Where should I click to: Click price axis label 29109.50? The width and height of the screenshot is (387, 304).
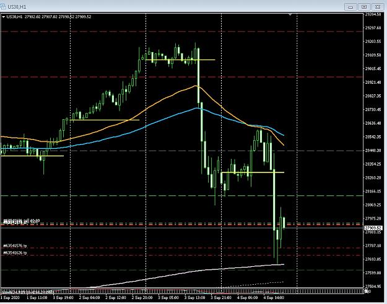coord(373,55)
